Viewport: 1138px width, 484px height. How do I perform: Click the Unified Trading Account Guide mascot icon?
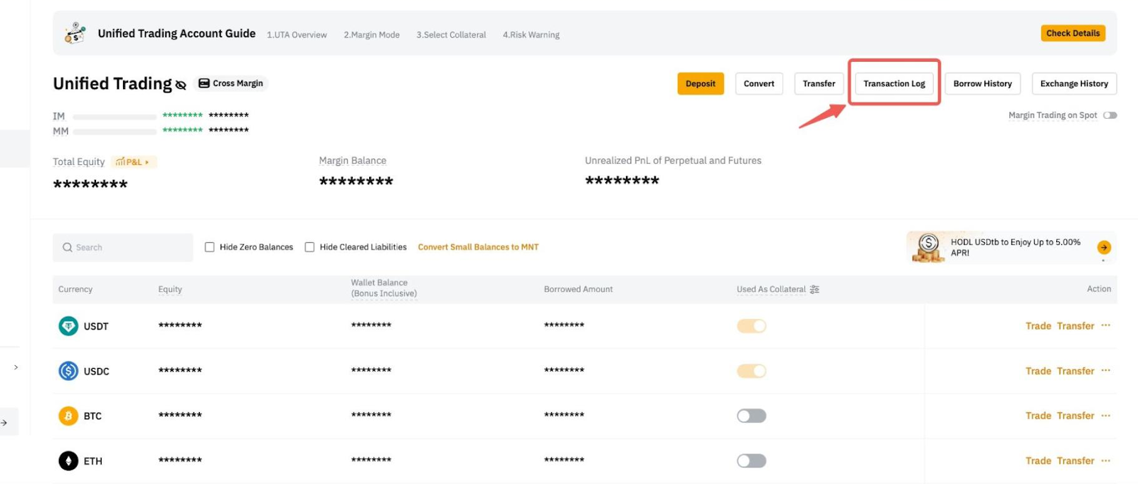coord(75,33)
